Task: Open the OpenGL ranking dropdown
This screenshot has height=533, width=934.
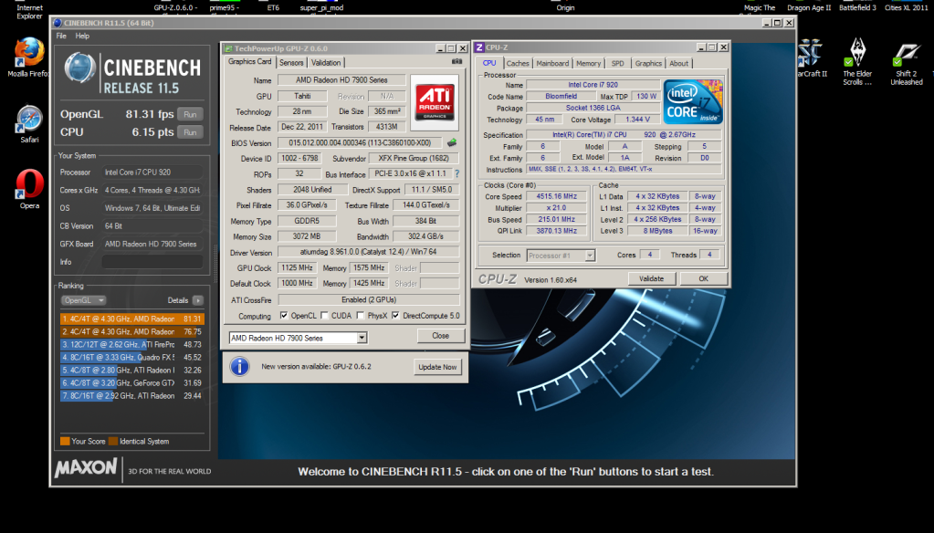Action: (84, 300)
